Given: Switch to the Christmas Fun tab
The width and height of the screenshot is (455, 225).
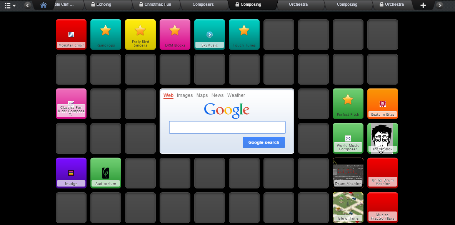Looking at the screenshot, I should [x=155, y=5].
